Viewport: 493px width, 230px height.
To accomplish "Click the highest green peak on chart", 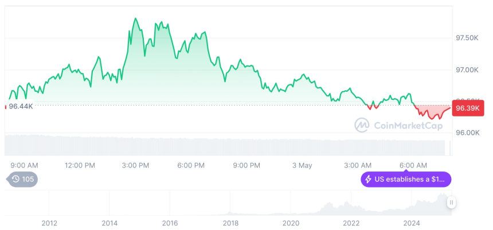I will [135, 19].
